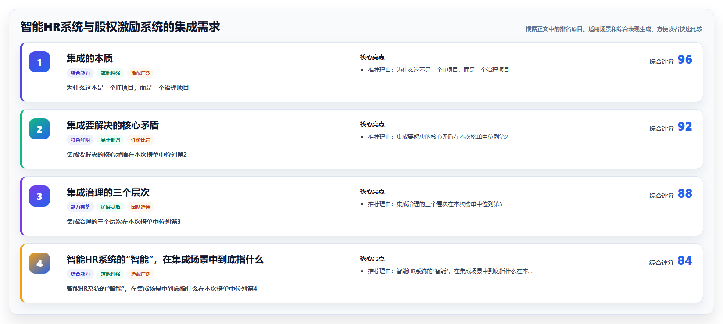Click the description ending 在本次榜单中位列第4
This screenshot has height=324, width=723.
tap(162, 288)
